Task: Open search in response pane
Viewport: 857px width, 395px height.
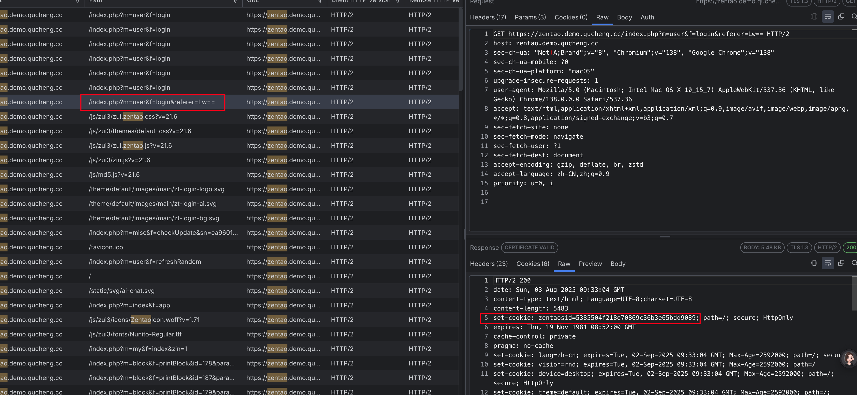Action: [854, 263]
